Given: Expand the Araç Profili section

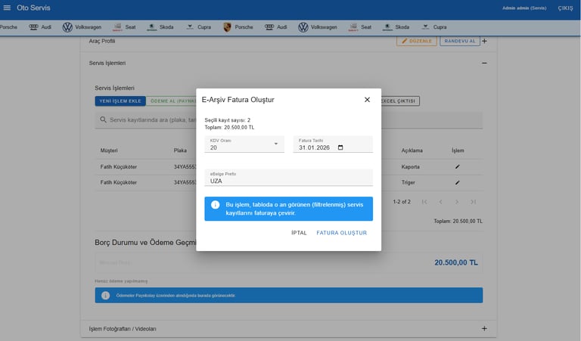Looking at the screenshot, I should (x=484, y=41).
